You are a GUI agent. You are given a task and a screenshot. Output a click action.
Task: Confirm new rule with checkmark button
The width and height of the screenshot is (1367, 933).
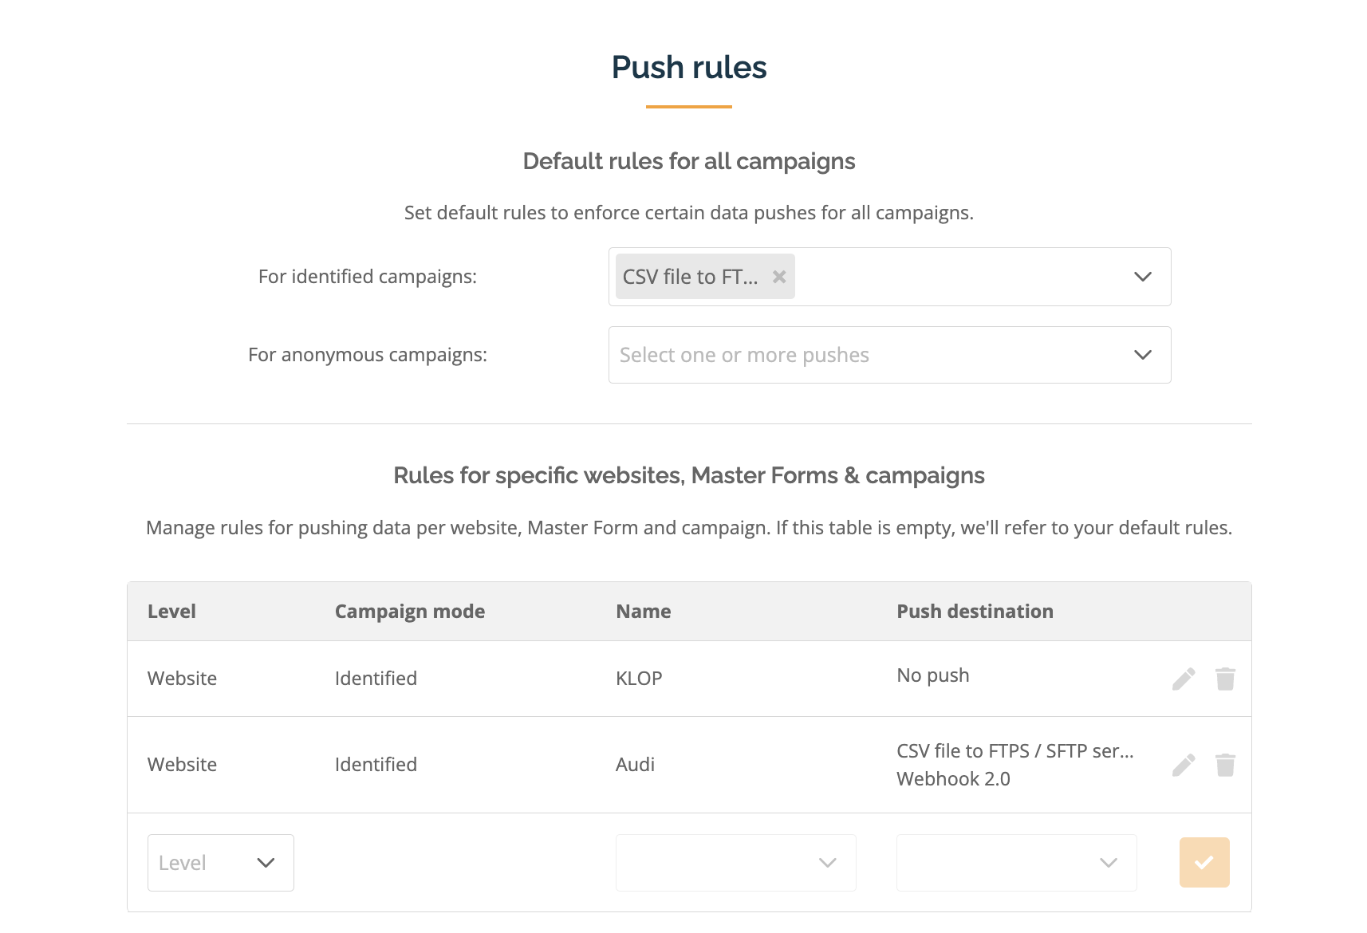pos(1204,862)
